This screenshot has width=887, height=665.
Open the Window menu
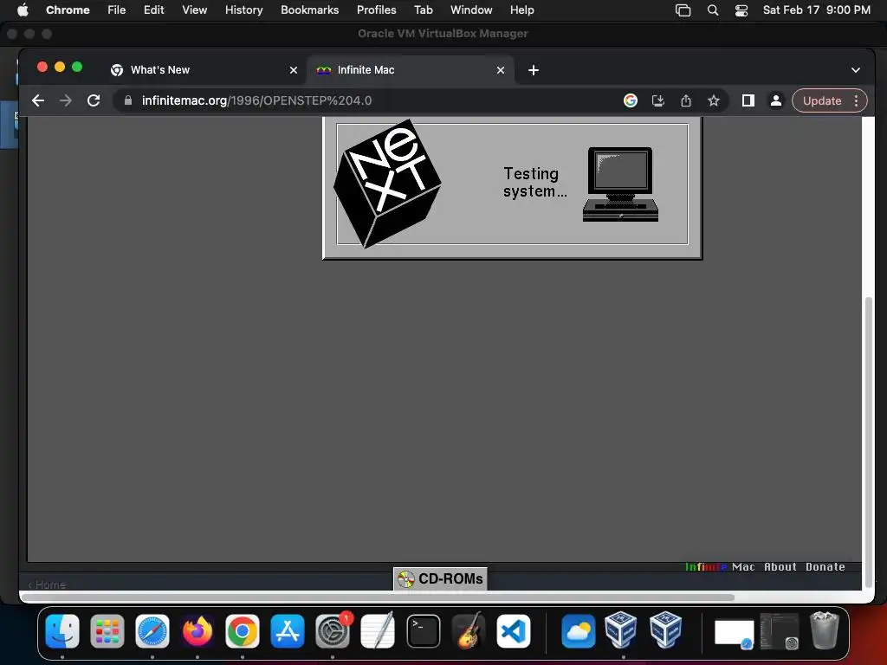[x=471, y=10]
